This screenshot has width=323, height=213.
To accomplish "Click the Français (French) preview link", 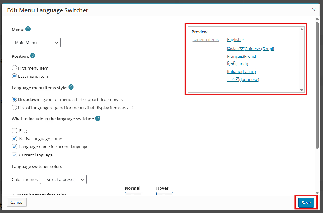I will 243,56.
